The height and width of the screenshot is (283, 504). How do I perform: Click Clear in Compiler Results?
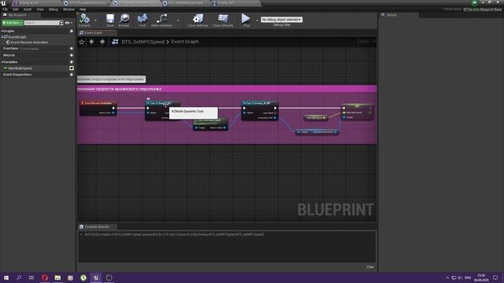[370, 267]
